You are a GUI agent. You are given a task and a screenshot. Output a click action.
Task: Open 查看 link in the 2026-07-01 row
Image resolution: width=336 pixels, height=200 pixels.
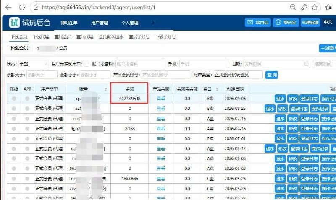(161, 139)
